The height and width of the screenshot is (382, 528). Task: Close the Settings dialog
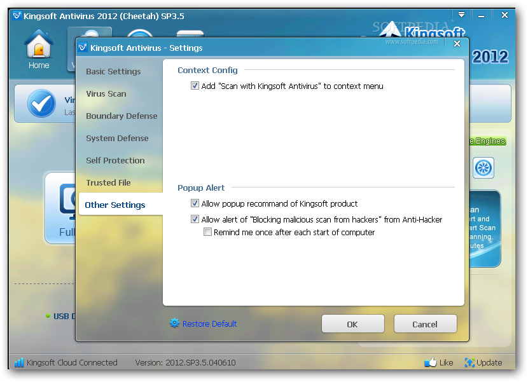point(457,44)
